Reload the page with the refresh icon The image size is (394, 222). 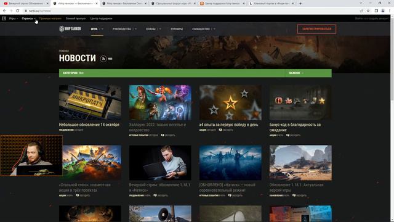[x=18, y=10]
